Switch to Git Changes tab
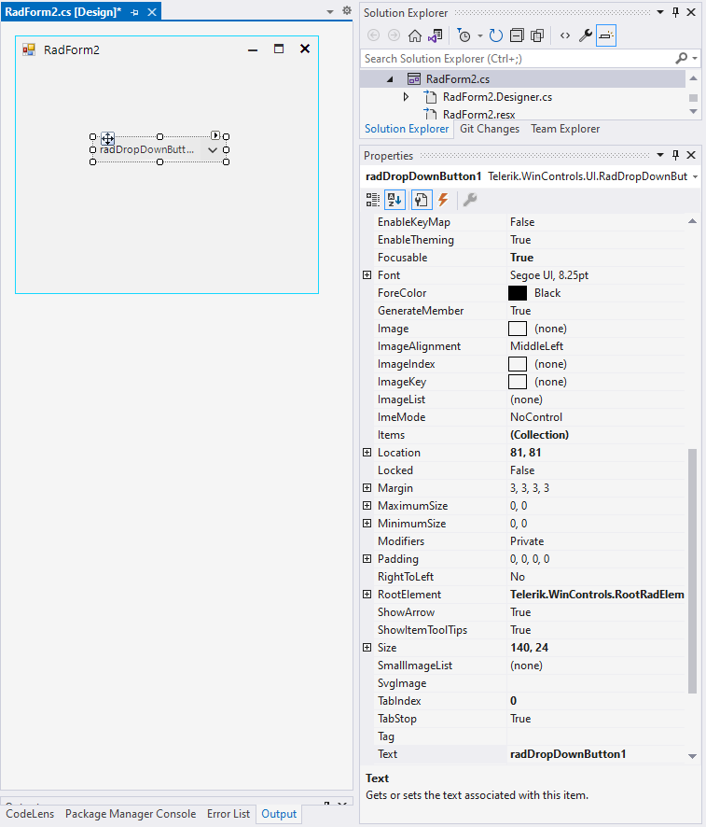This screenshot has height=827, width=706. [x=490, y=129]
